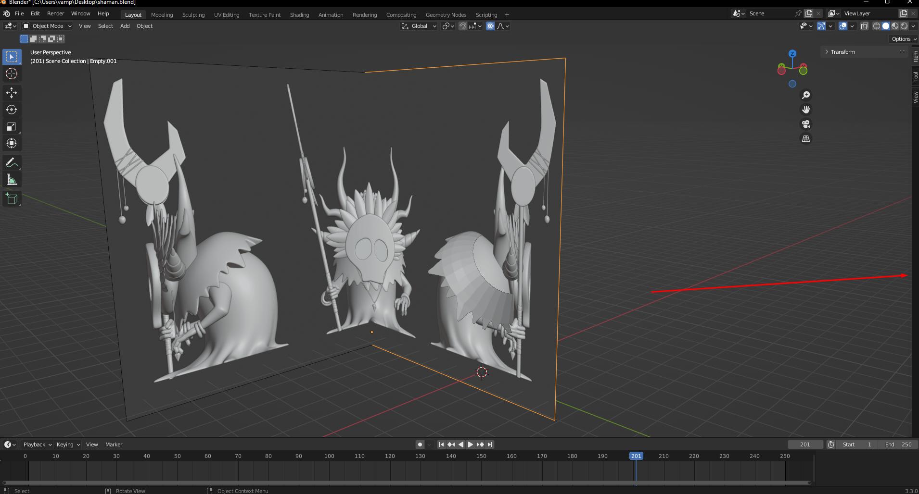Play the animation forward

point(470,445)
